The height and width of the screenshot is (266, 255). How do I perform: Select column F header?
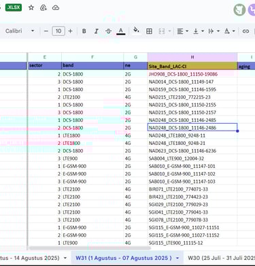click(x=92, y=57)
